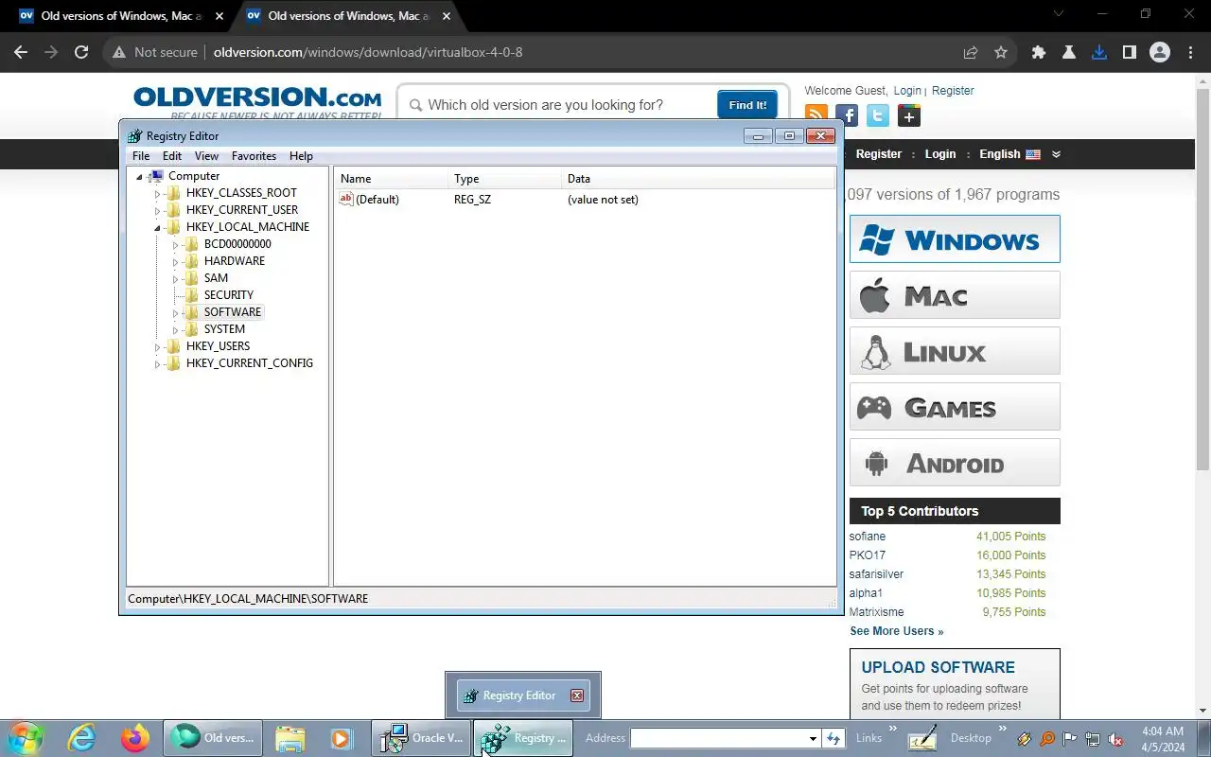Click the volume muted tray icon
The width and height of the screenshot is (1211, 757).
pyautogui.click(x=1115, y=739)
